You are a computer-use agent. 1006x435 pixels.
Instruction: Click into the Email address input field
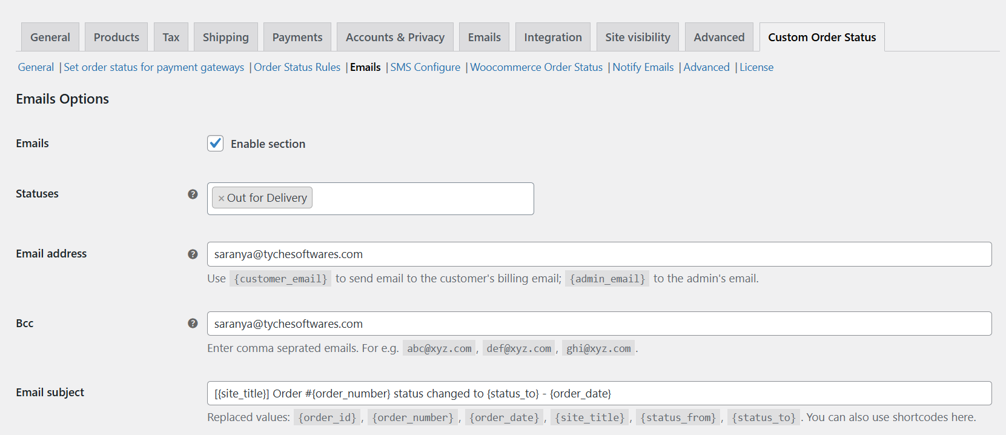point(598,254)
